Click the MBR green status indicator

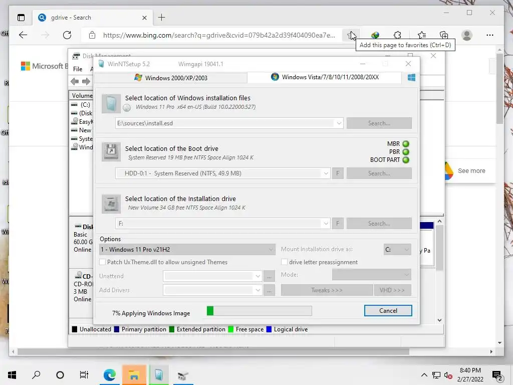click(406, 144)
